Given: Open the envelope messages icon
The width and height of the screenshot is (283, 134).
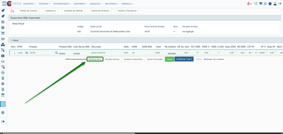Looking at the screenshot, I should [x=261, y=4].
